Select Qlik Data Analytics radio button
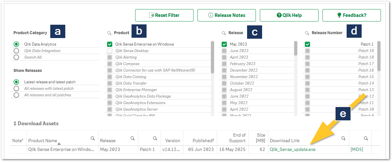 click(16, 44)
